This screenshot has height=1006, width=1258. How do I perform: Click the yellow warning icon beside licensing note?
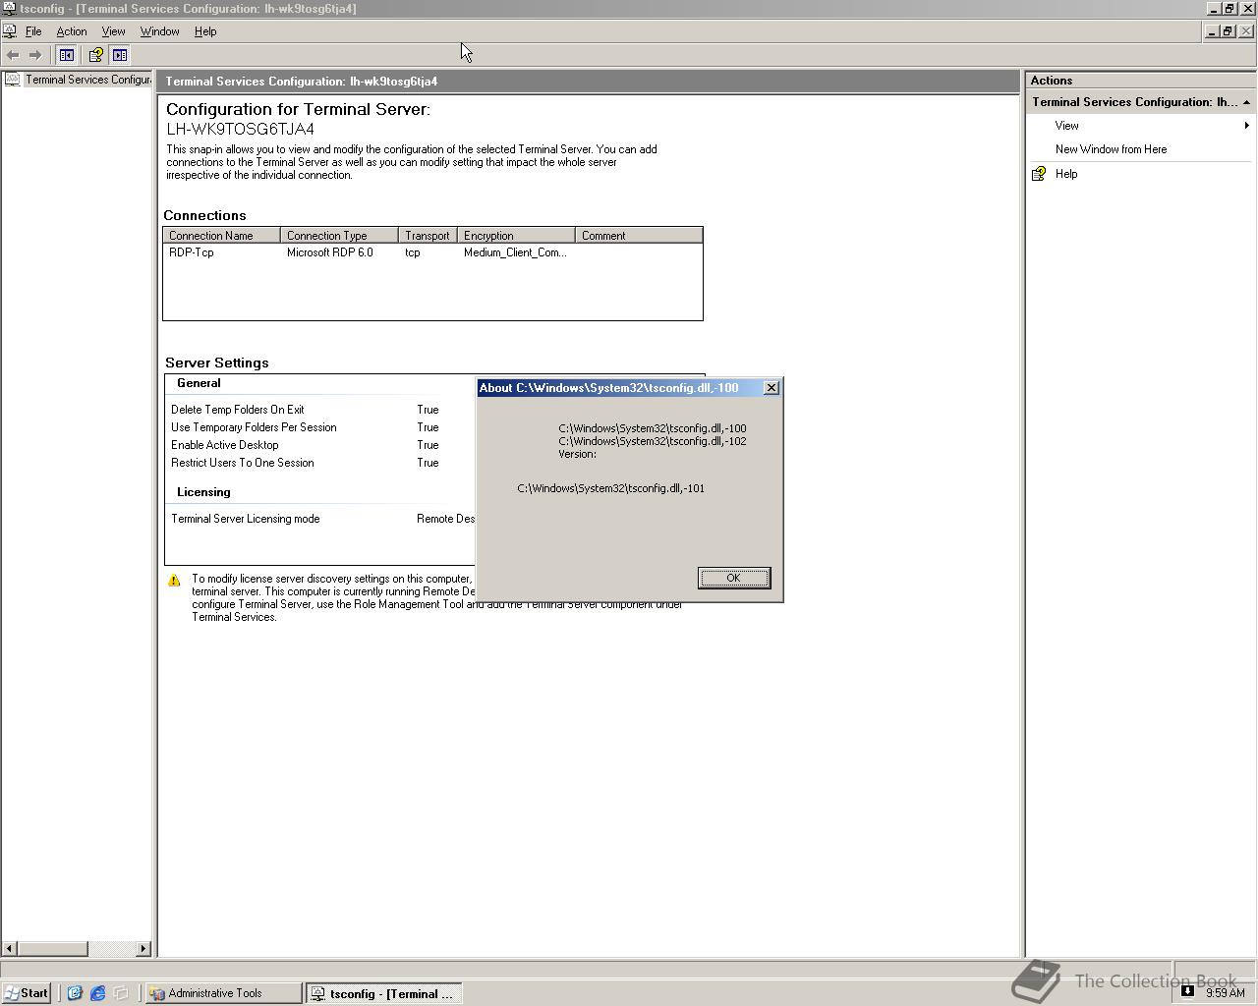[x=174, y=580]
